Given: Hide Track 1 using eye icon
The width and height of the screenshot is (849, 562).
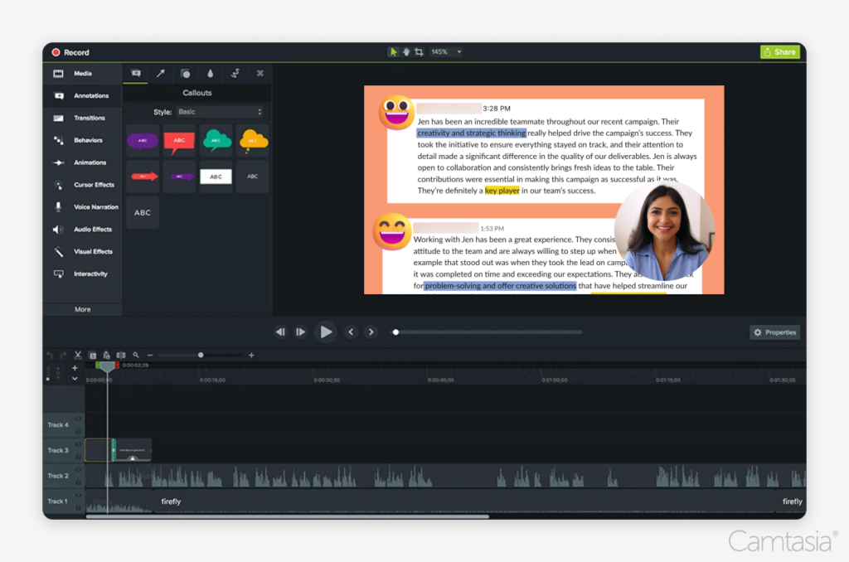Looking at the screenshot, I should point(78,495).
